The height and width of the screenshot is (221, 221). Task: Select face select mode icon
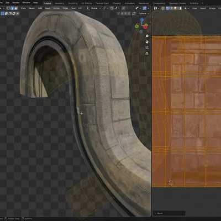pos(16,8)
